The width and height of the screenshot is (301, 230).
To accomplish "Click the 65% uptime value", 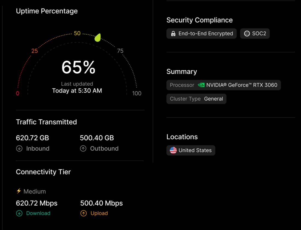I will 78,67.
